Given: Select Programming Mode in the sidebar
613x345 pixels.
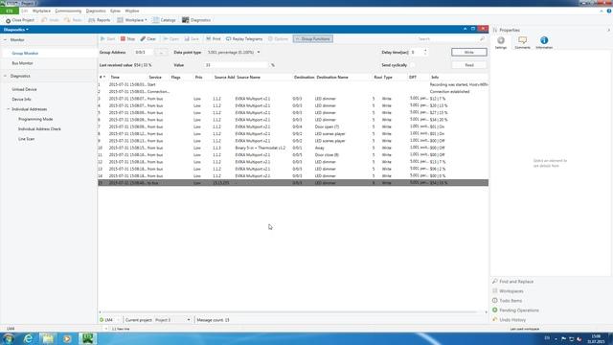Looking at the screenshot, I should pos(35,119).
